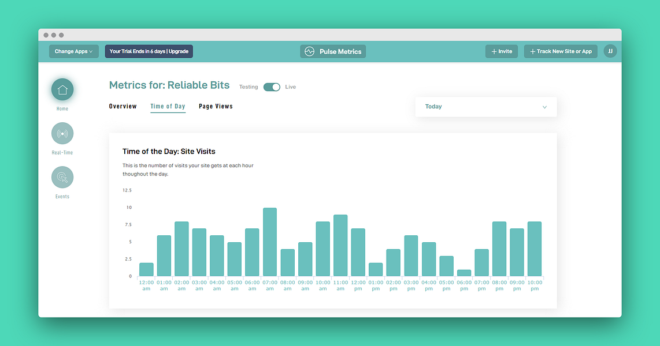Screen dimensions: 660x346
Task: Click the waveform icon in the header badge
Action: tap(309, 51)
